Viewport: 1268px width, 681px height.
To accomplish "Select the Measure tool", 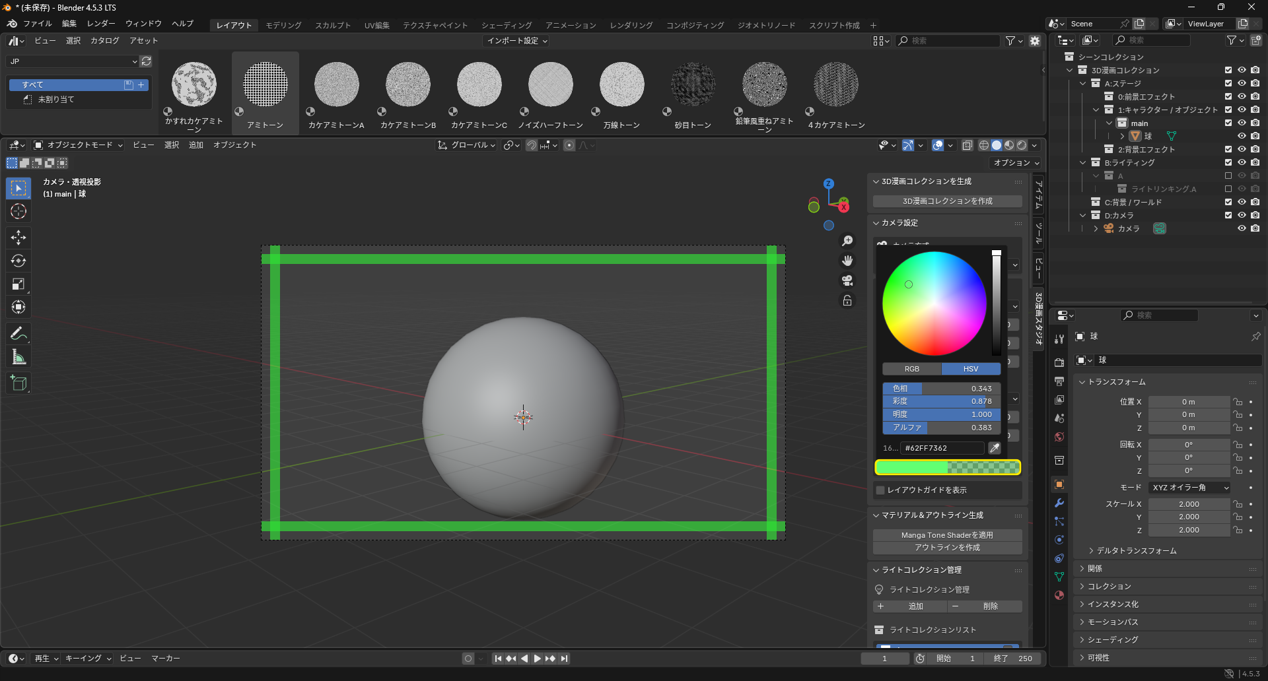I will coord(18,357).
